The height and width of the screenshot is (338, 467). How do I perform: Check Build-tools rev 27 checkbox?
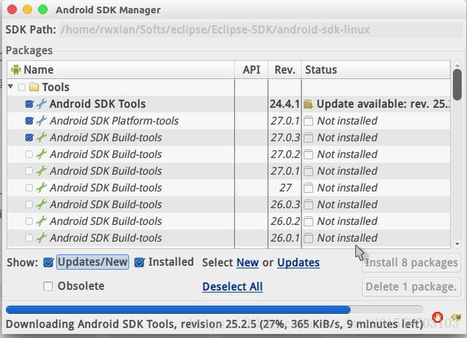coord(29,188)
